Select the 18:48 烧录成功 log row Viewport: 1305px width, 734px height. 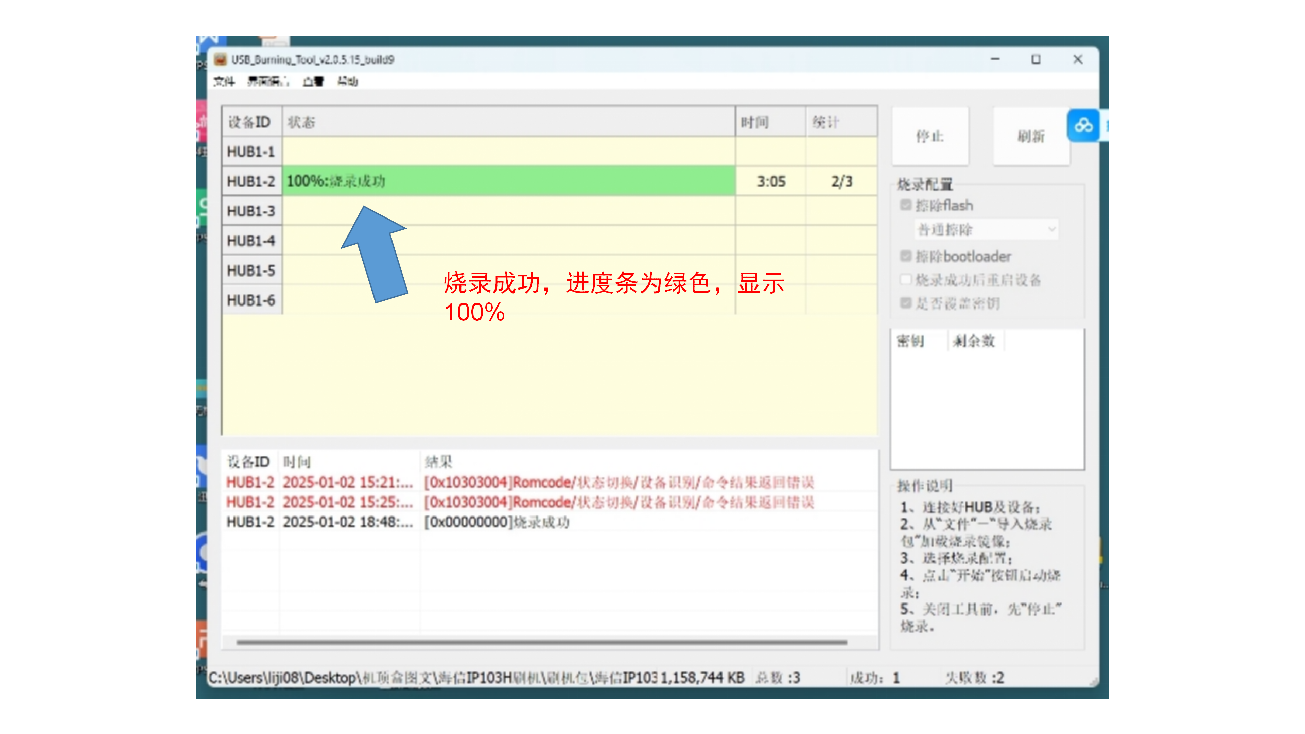tap(550, 522)
